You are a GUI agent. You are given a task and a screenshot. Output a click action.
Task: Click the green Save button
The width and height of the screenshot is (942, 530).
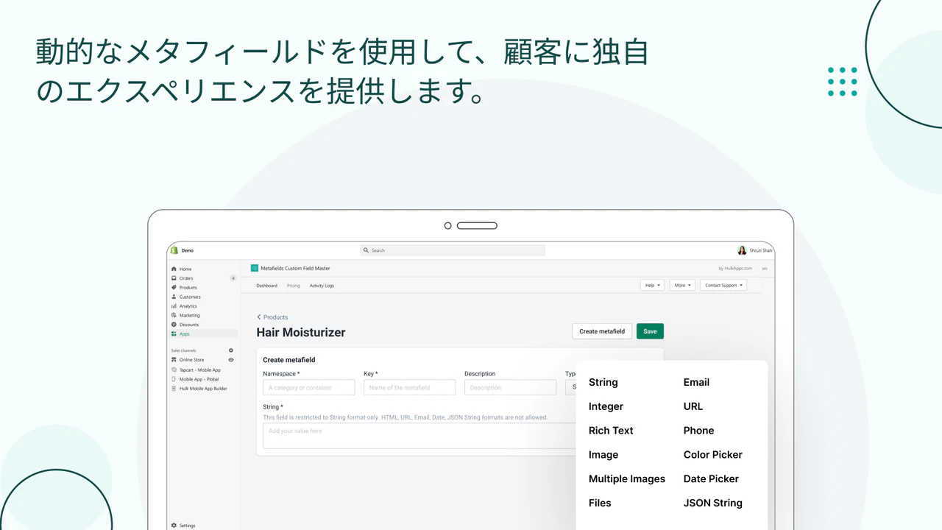click(x=650, y=331)
